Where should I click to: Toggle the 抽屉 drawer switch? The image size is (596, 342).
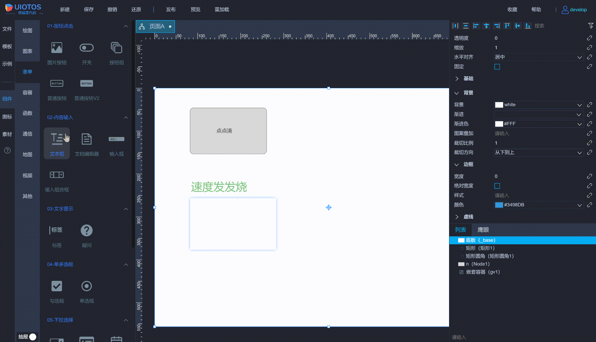pyautogui.click(x=32, y=337)
